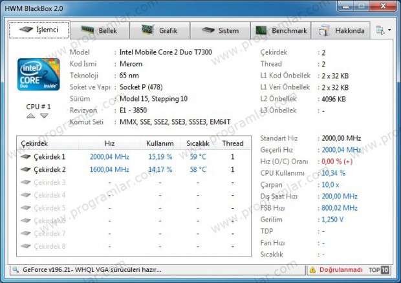The height and width of the screenshot is (283, 401).
Task: Click the Intel Core 2 Duo logo
Action: coord(39,74)
